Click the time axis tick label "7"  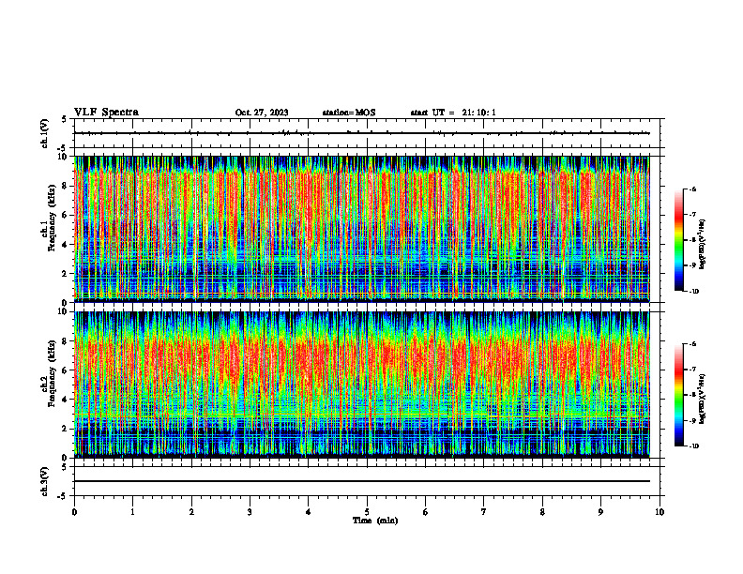pyautogui.click(x=484, y=512)
